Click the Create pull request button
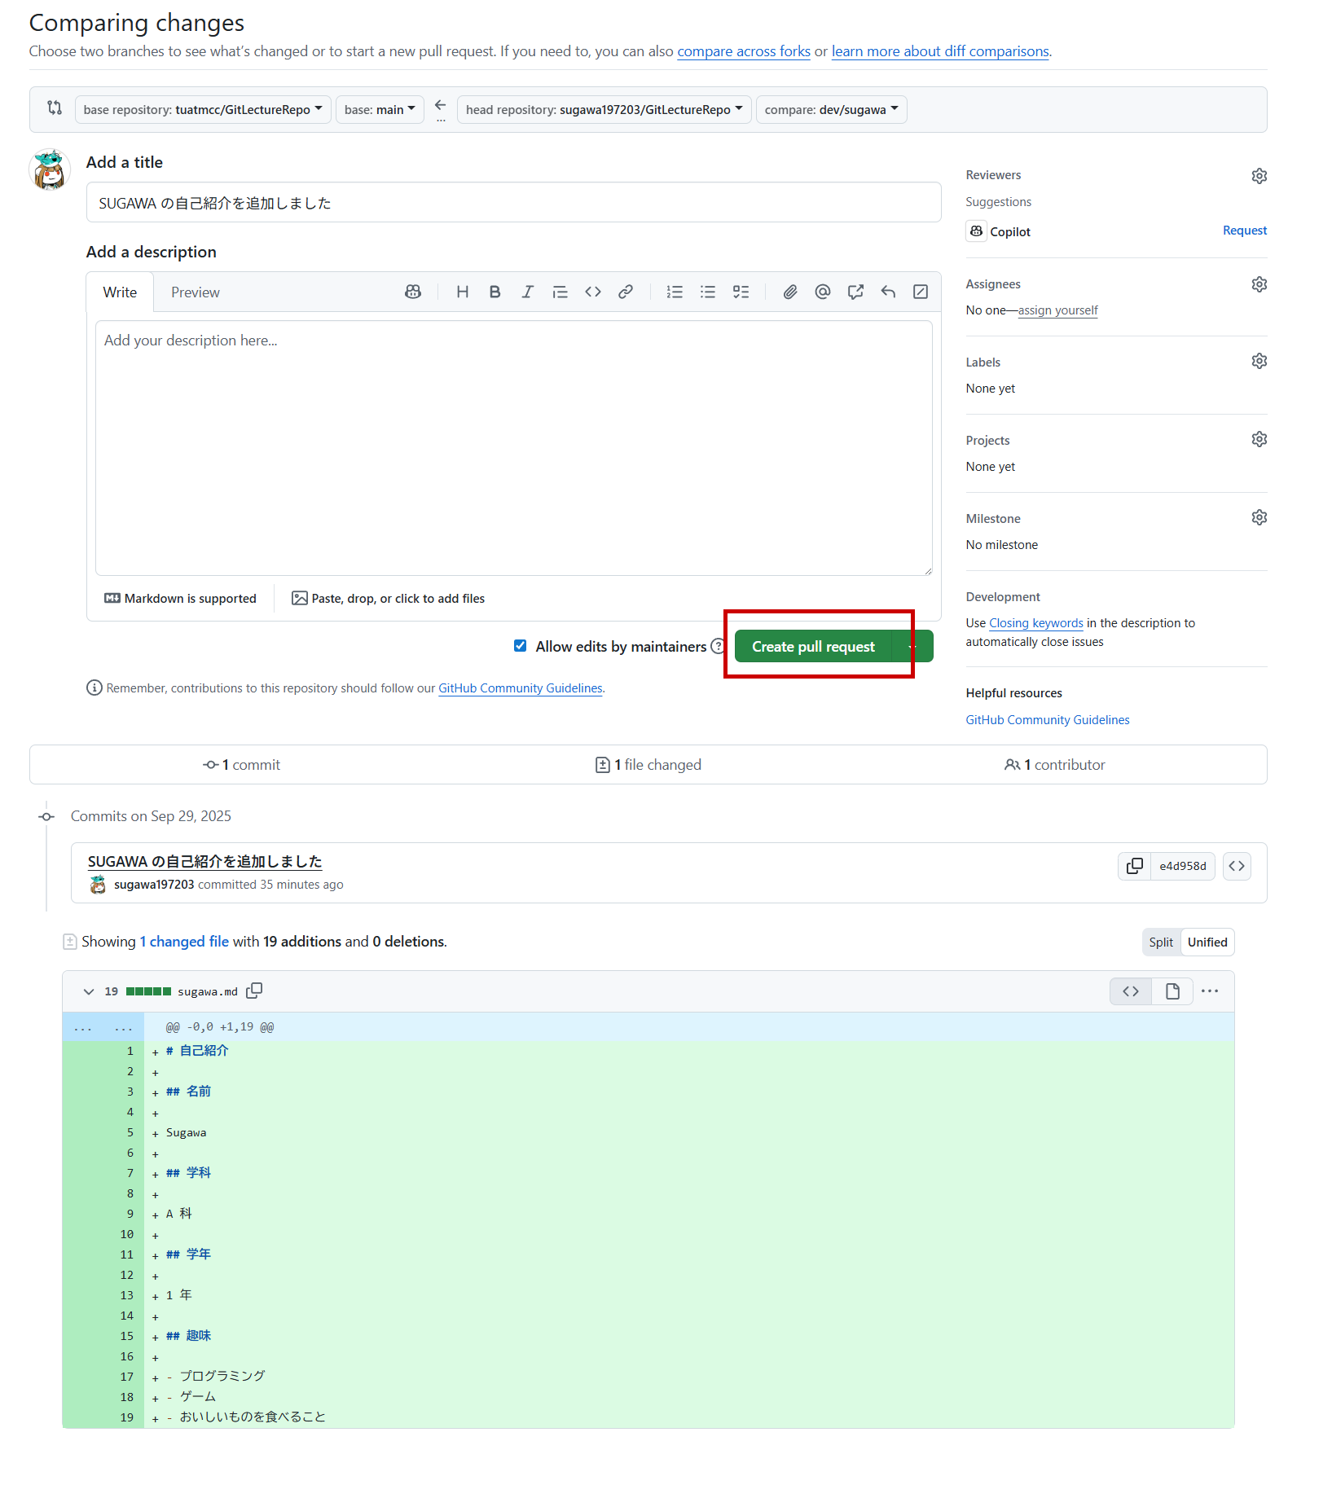 pos(812,647)
